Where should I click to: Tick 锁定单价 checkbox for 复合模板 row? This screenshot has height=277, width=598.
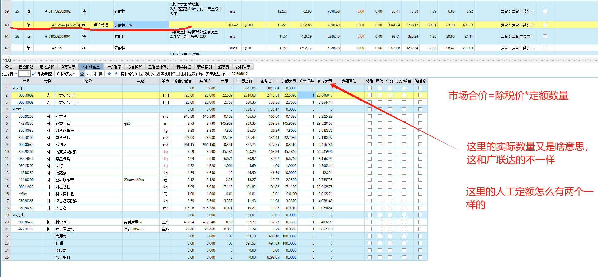tap(404, 138)
